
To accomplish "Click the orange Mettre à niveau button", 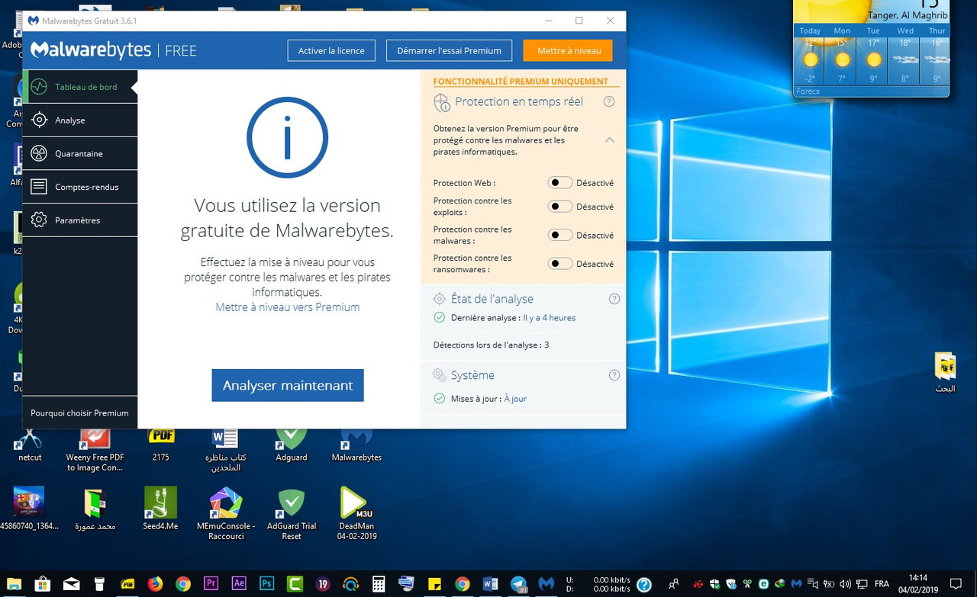I will click(569, 51).
